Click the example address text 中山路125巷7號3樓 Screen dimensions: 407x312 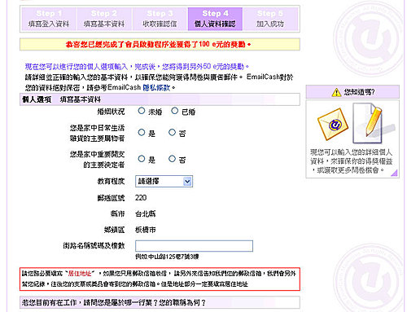[x=174, y=257]
